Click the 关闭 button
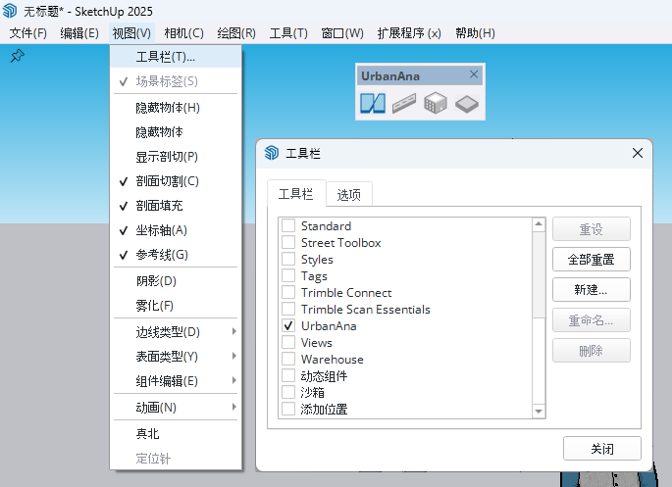The height and width of the screenshot is (487, 672). pos(601,449)
